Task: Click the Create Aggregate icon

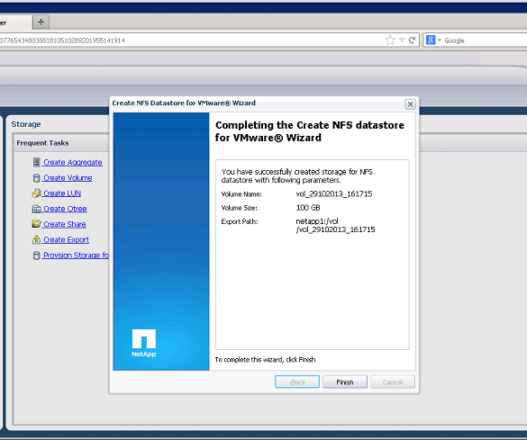Action: (37, 163)
